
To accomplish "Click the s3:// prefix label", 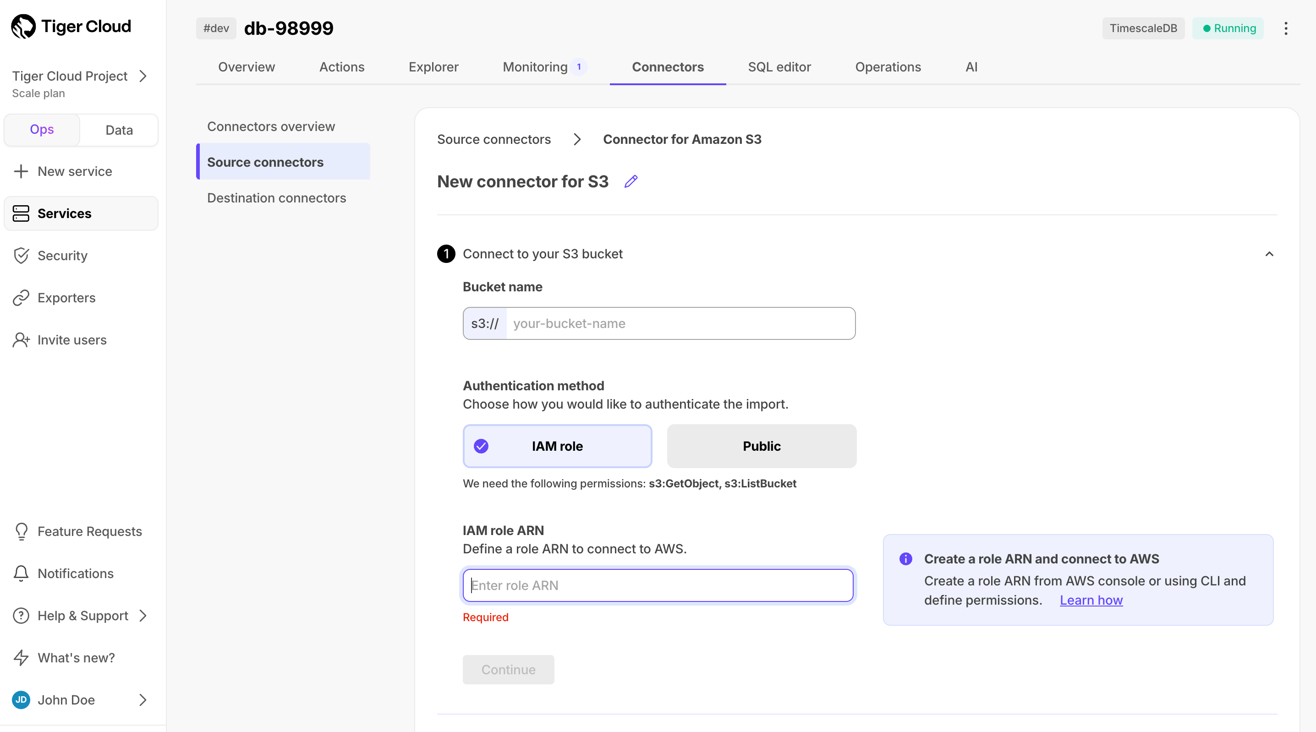I will [485, 323].
